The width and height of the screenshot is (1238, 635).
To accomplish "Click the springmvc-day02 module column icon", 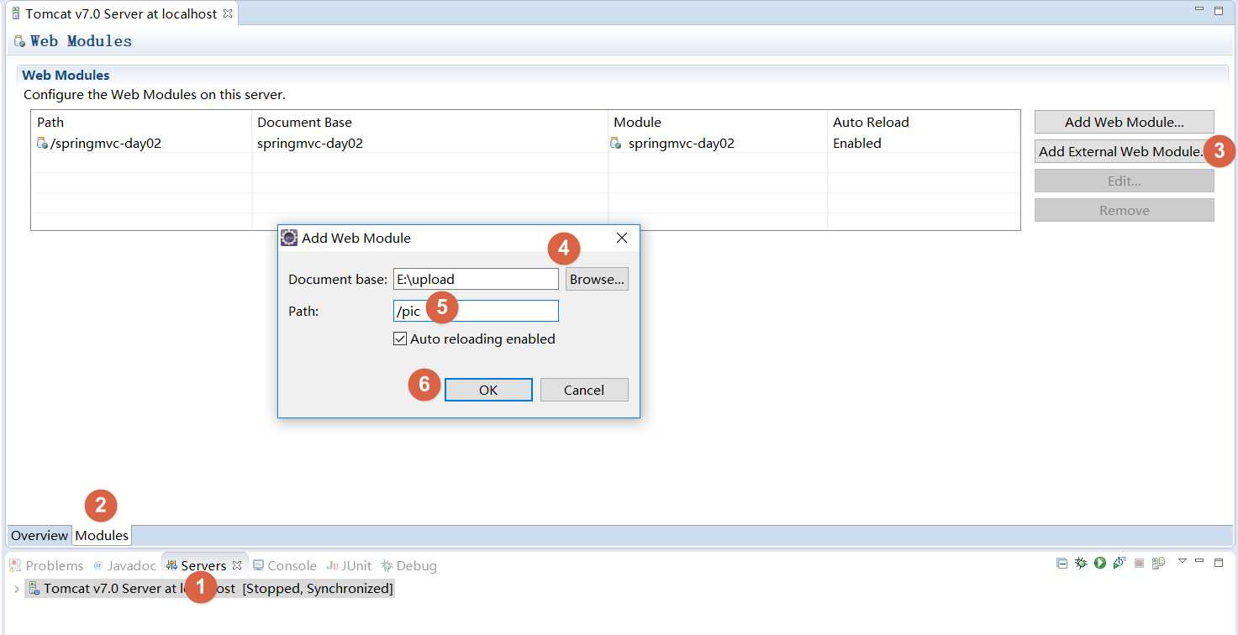I will [x=616, y=143].
